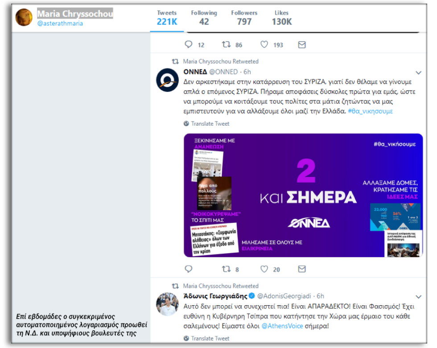Switch to the Tweets tab
Screen dimensions: 437x348
[x=167, y=18]
